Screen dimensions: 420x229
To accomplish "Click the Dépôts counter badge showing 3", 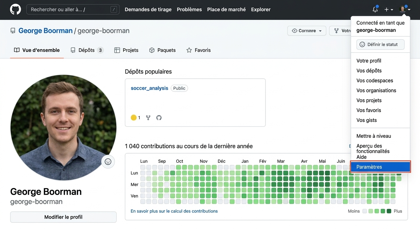I will [x=100, y=50].
